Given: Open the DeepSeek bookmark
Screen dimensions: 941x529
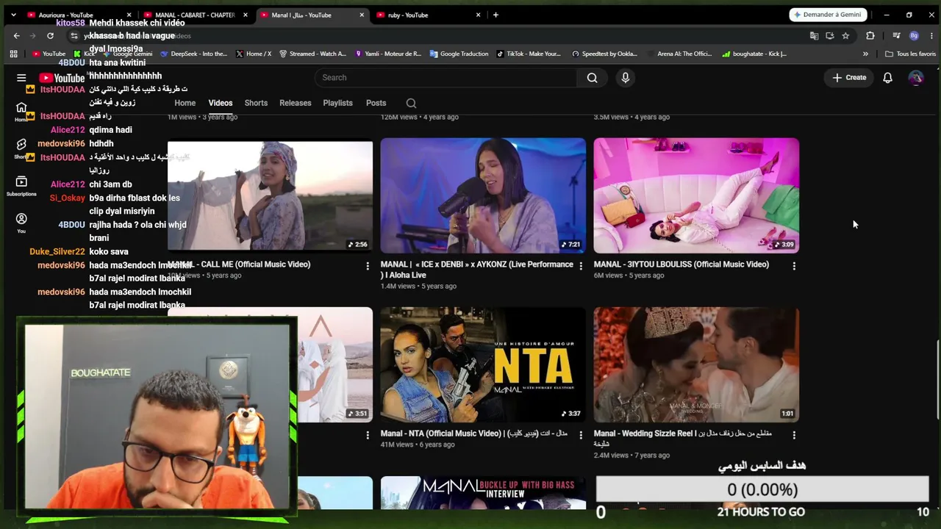Looking at the screenshot, I should [x=194, y=54].
